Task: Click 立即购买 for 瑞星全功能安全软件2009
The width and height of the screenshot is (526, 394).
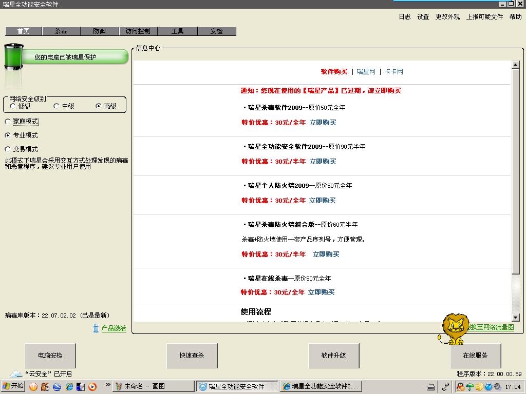Action: coord(323,162)
